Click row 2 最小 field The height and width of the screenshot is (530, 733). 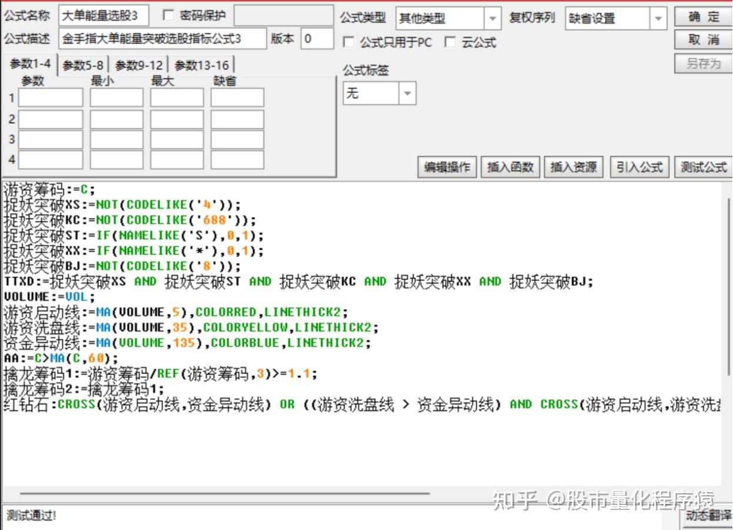pos(116,119)
